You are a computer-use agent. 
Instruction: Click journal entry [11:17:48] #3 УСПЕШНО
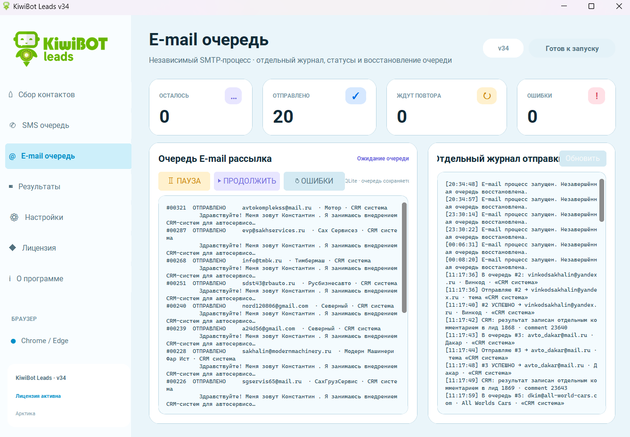pos(521,369)
